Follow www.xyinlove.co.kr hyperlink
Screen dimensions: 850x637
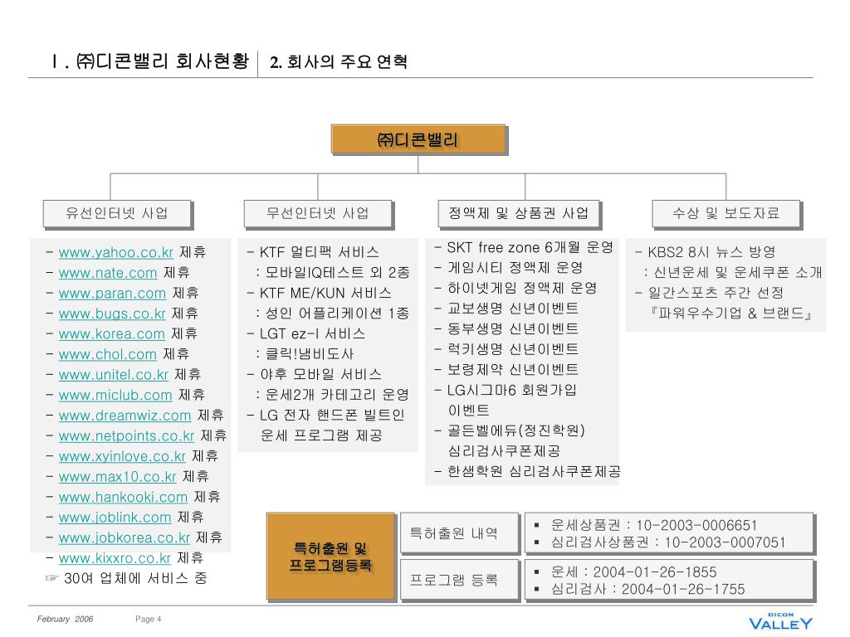coord(122,457)
